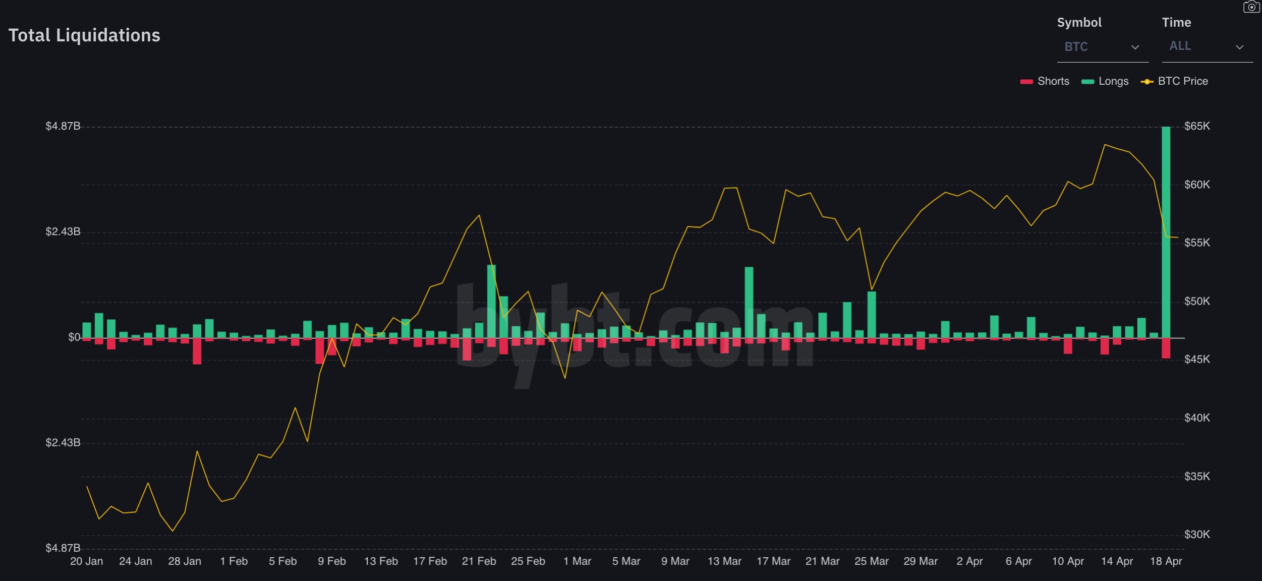Select the tall green bar on 18 Apr

click(x=1166, y=232)
